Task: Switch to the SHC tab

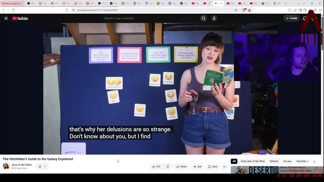Action: [x=265, y=3]
